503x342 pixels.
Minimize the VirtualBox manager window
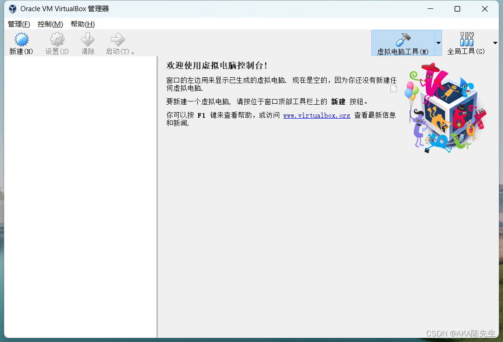point(430,9)
